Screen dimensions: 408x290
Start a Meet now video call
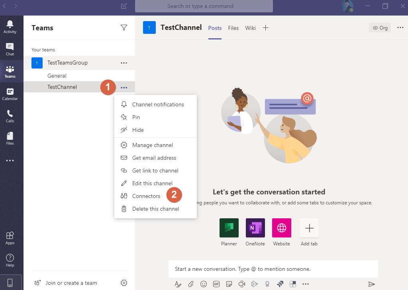point(242,284)
